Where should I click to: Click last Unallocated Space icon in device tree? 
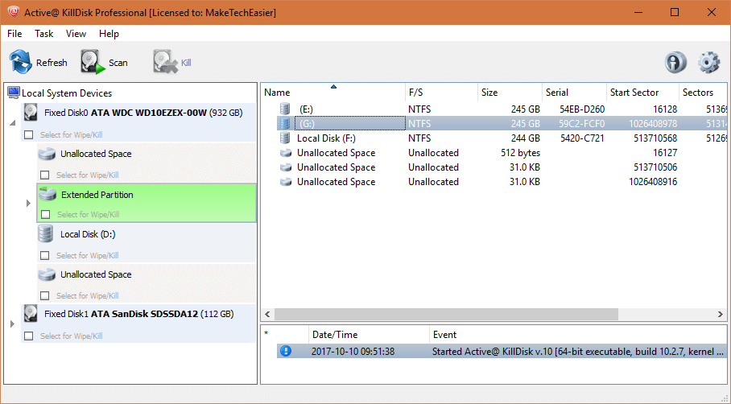(47, 274)
